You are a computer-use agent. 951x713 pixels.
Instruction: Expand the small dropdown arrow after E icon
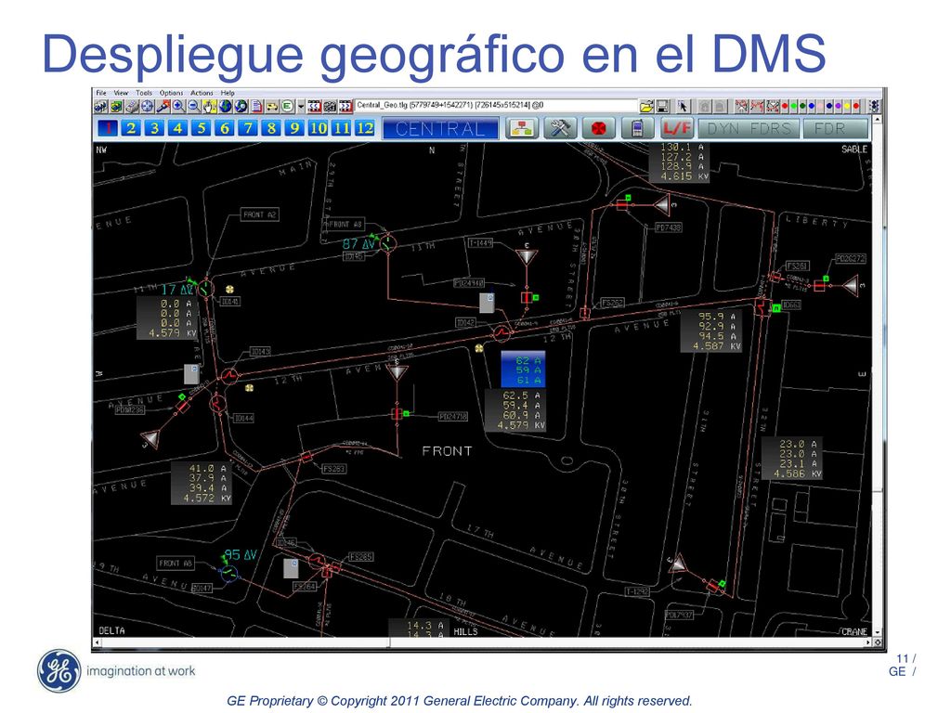tap(301, 107)
